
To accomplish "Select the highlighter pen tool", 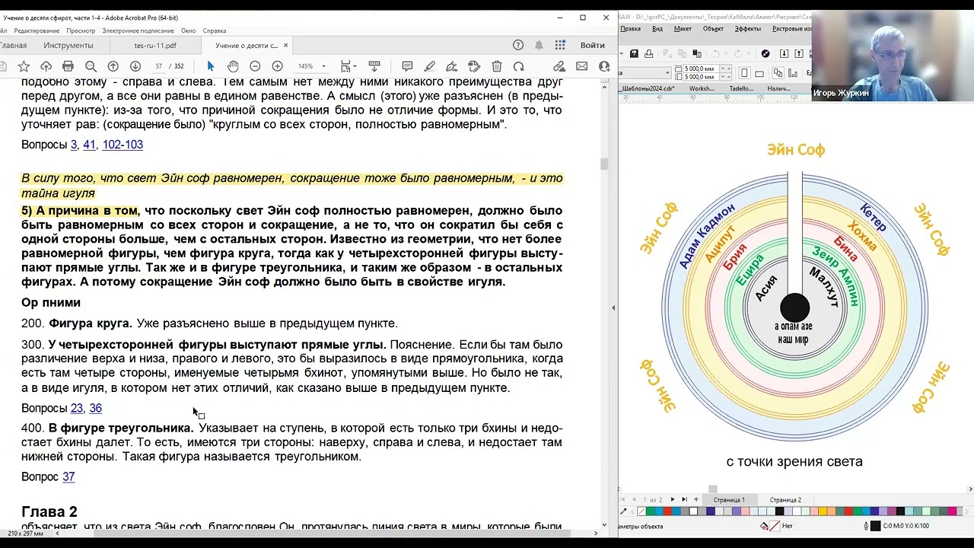I will tap(430, 66).
